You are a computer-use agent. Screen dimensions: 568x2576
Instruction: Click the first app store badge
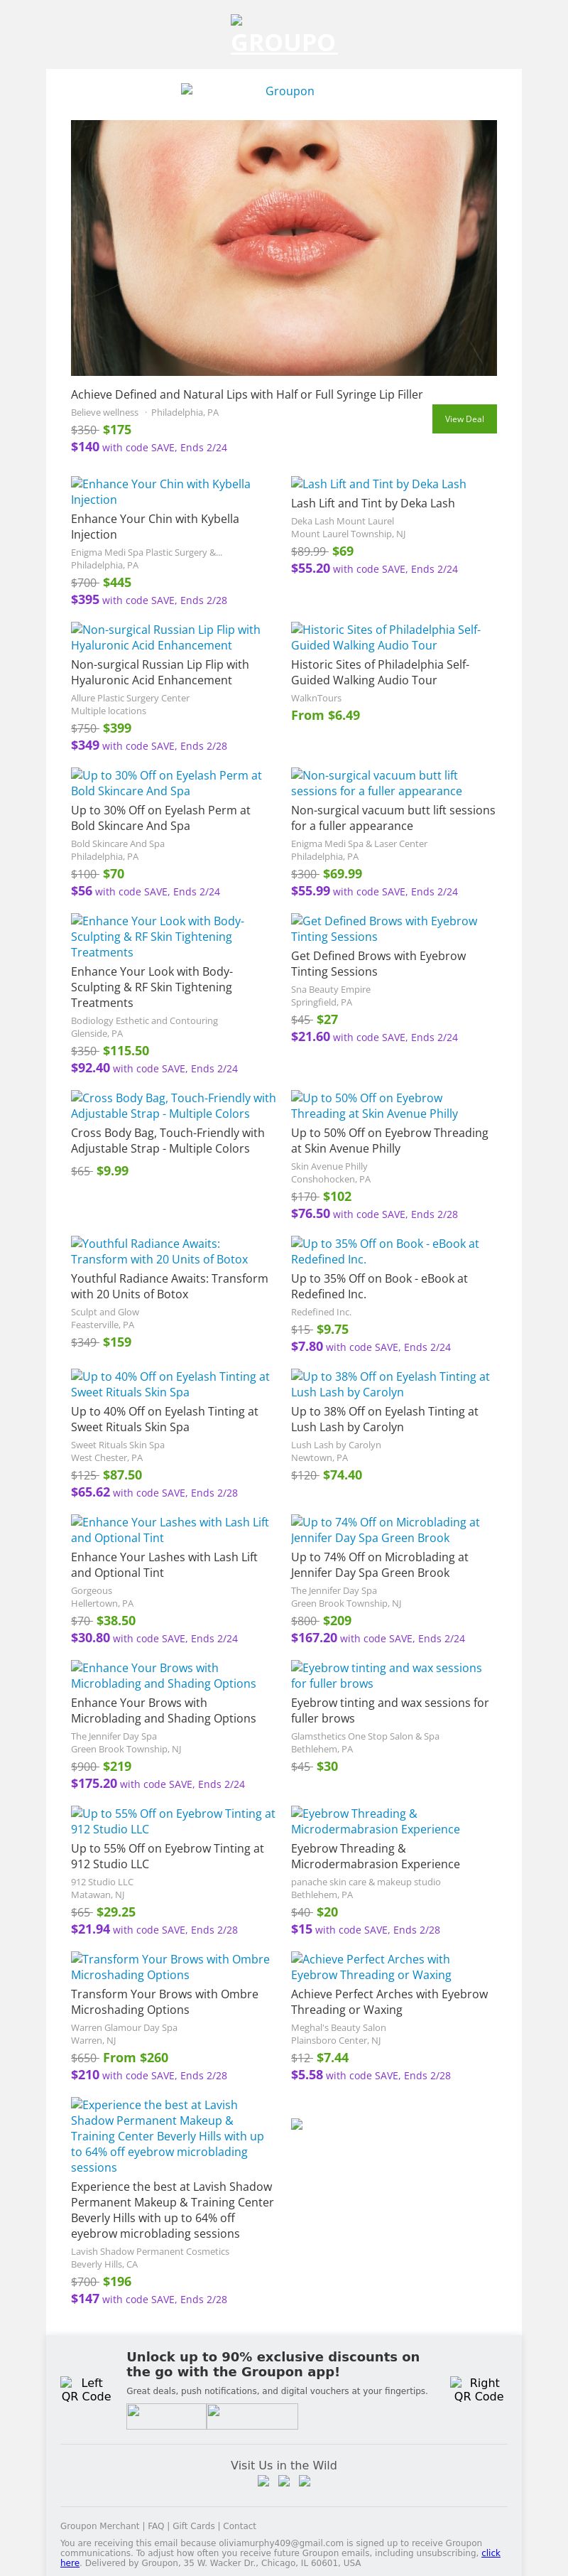[x=166, y=2416]
